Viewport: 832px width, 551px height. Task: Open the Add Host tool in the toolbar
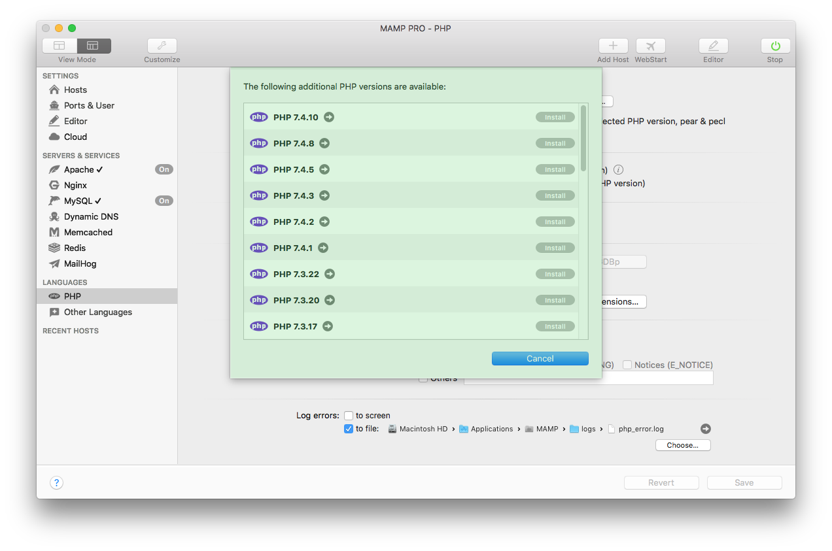(613, 46)
